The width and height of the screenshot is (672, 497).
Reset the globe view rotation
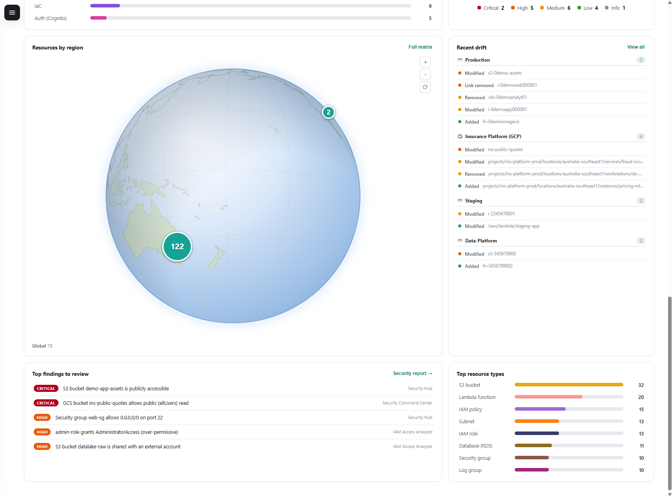pos(425,87)
